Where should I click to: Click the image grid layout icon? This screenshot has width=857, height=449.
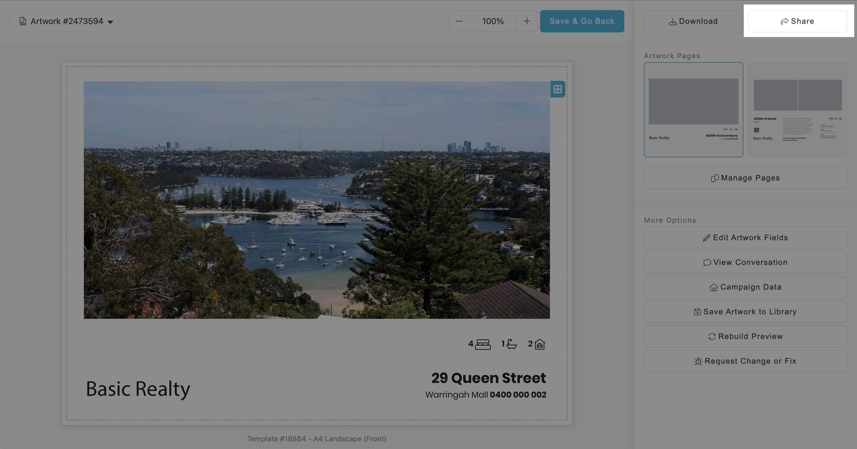tap(558, 89)
